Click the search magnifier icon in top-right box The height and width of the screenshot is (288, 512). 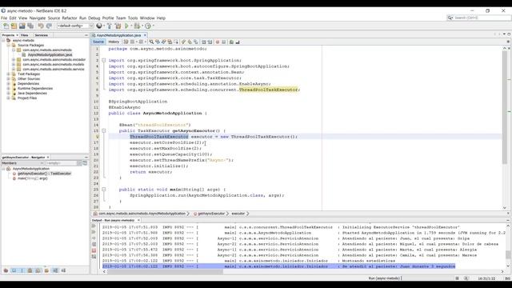click(450, 18)
